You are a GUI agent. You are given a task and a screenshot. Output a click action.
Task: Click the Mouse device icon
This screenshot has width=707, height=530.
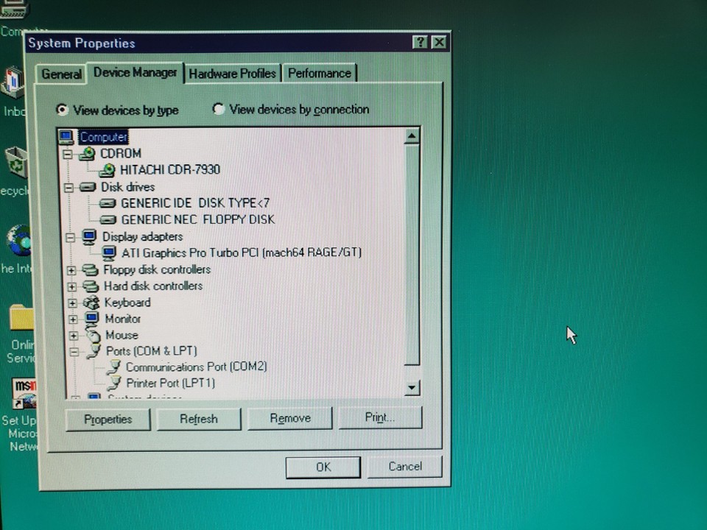(94, 335)
